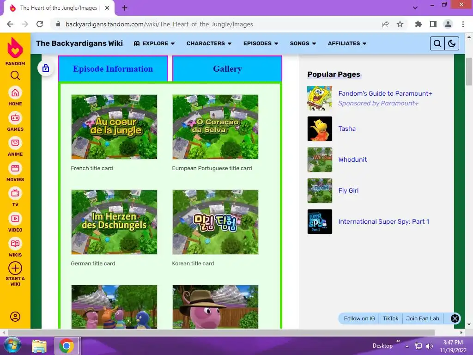Click Follow on IG button
The width and height of the screenshot is (473, 355).
pos(359,318)
